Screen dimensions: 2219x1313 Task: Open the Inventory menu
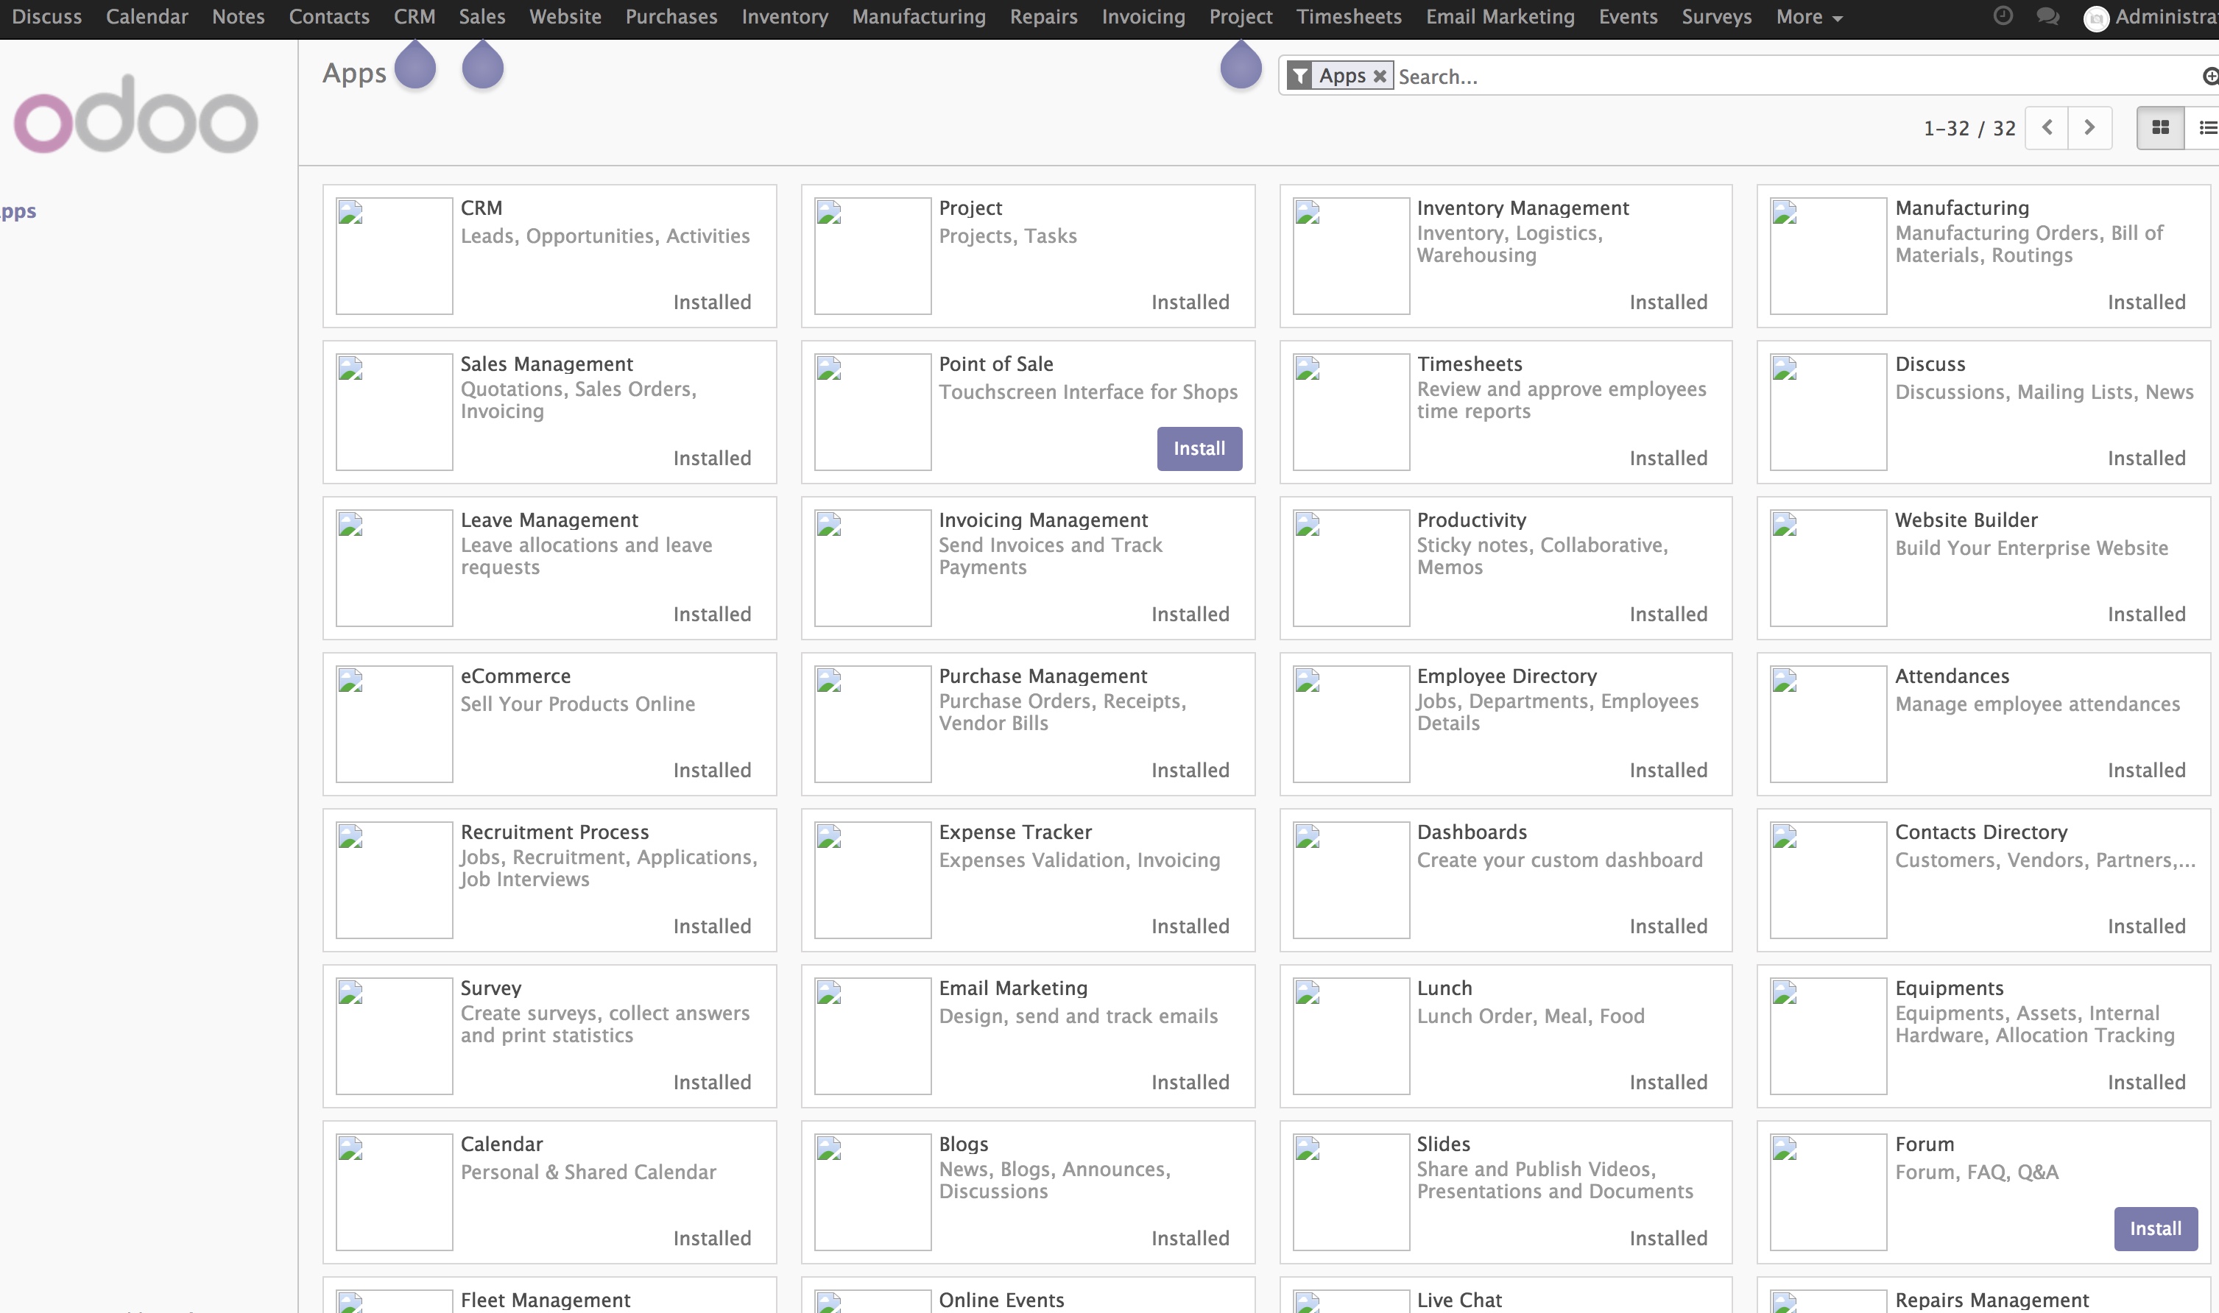(785, 17)
